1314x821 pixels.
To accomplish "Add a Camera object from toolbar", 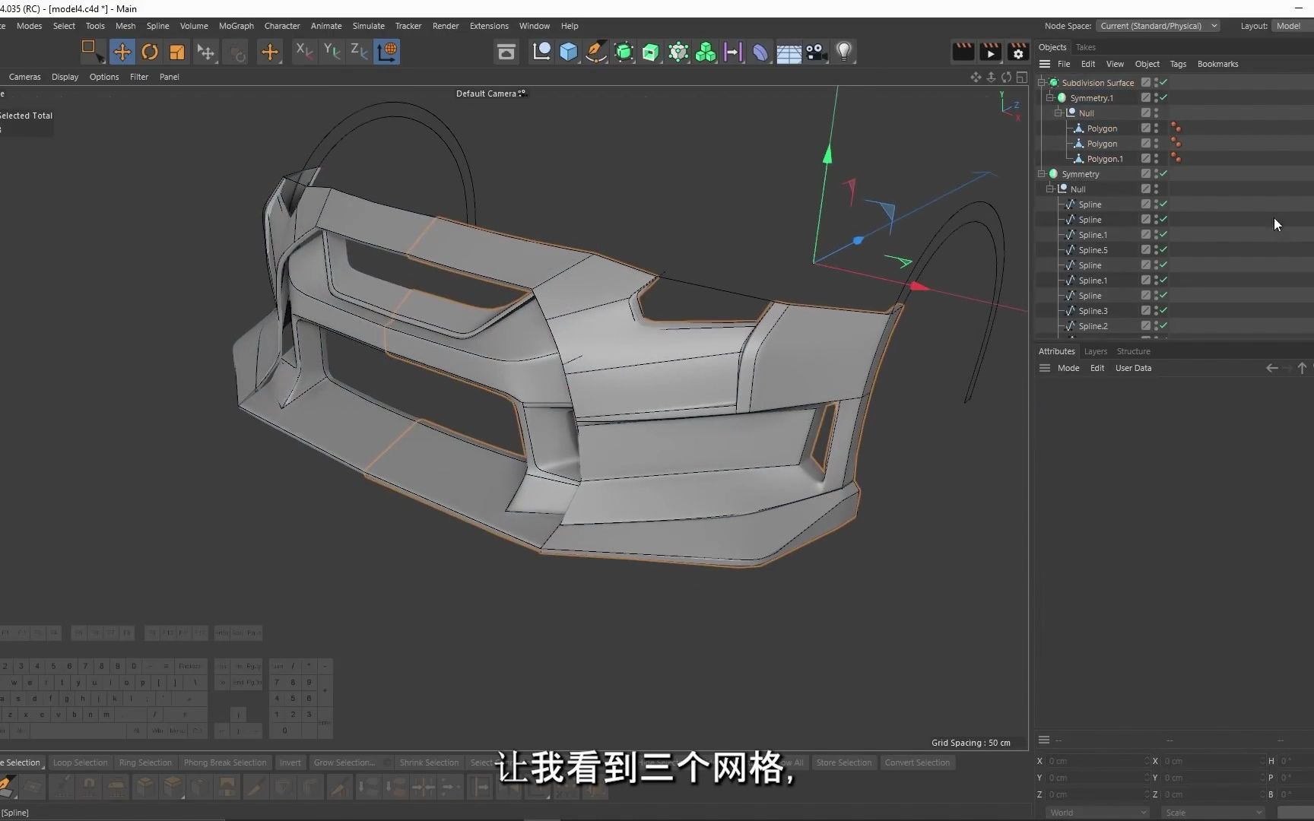I will point(816,52).
